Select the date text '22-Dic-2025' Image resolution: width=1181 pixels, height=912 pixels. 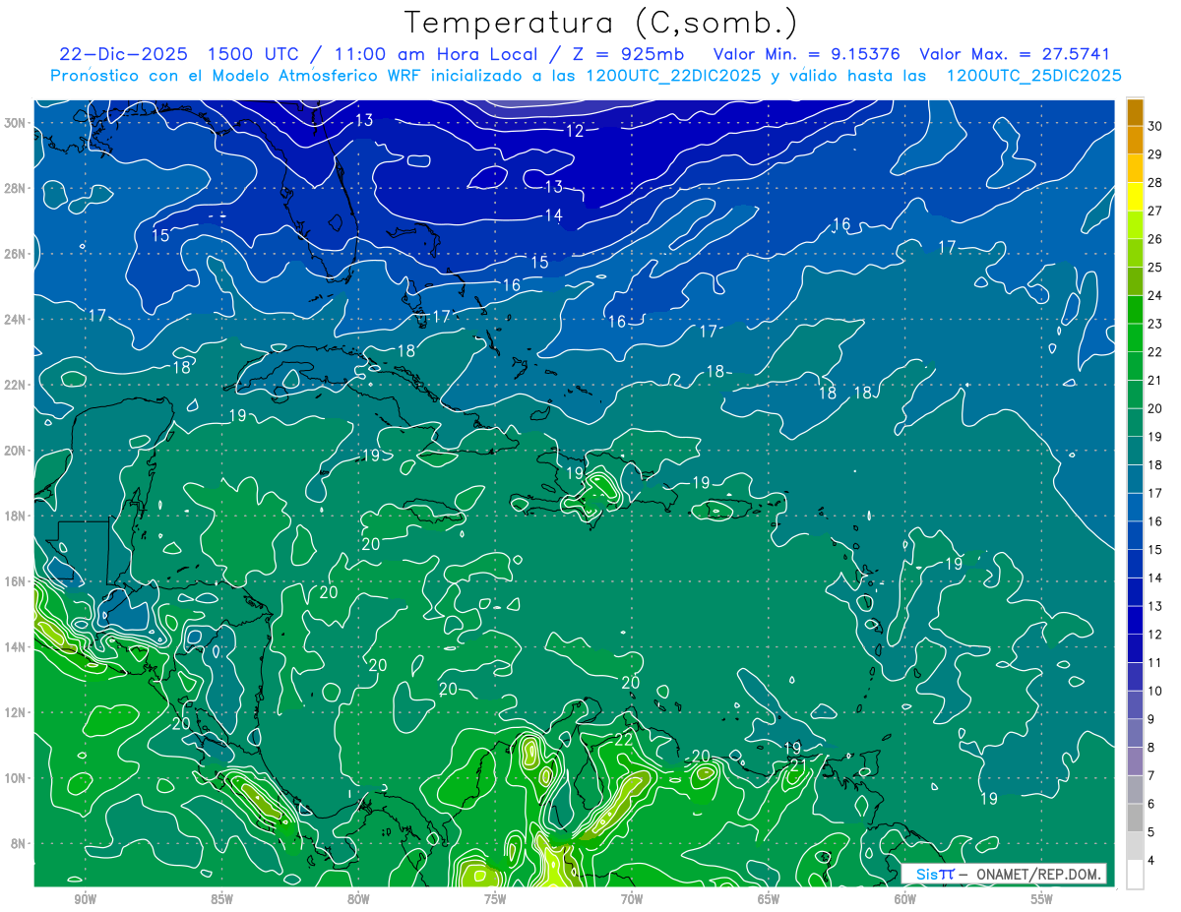click(123, 54)
